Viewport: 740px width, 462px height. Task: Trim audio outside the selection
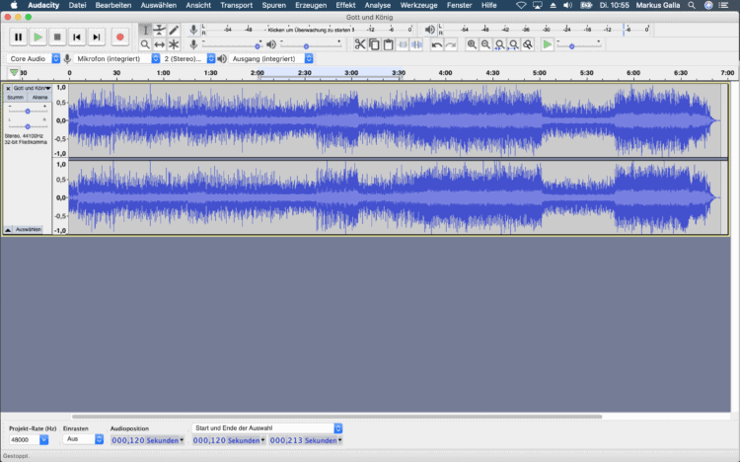click(x=403, y=44)
